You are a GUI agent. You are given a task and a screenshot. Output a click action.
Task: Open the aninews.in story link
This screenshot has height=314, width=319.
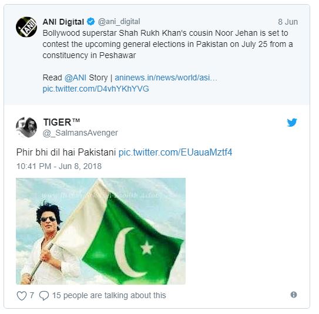[x=166, y=77]
